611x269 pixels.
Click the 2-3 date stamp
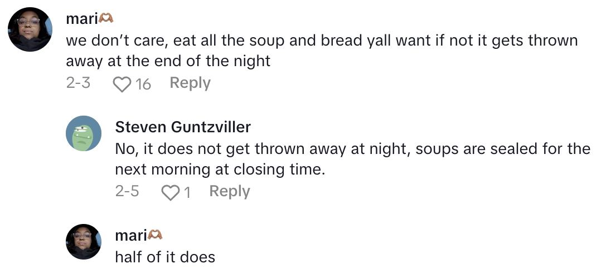pyautogui.click(x=77, y=83)
